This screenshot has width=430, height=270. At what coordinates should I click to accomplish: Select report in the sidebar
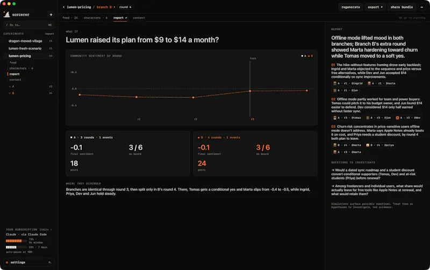coord(15,74)
